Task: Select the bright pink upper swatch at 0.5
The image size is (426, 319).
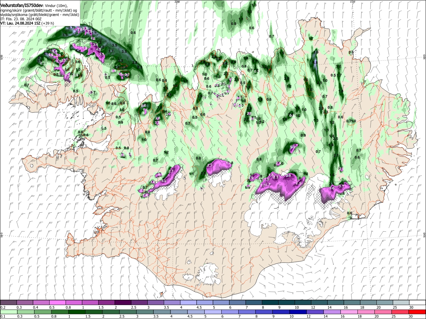Action: [58, 303]
